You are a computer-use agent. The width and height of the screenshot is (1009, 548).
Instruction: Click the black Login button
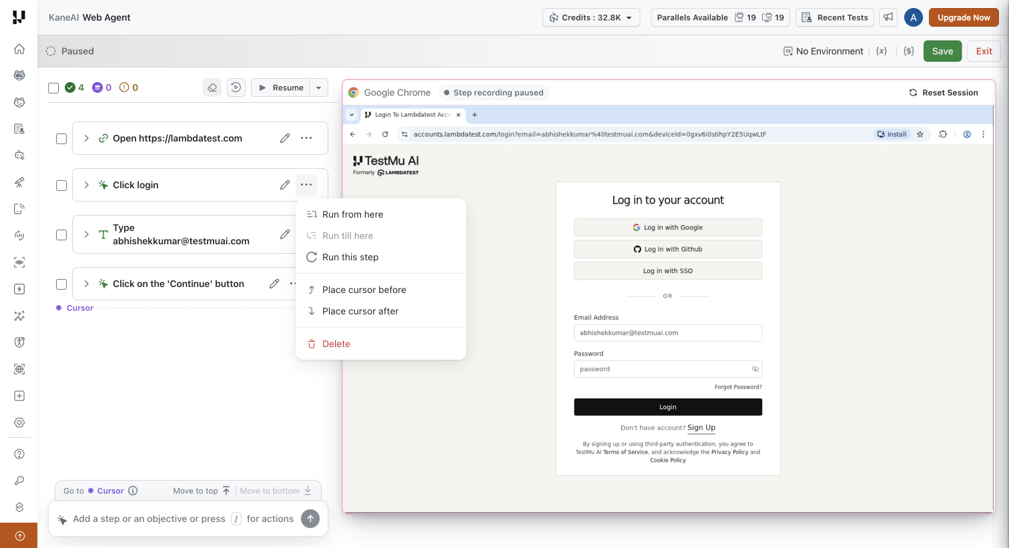(x=668, y=407)
